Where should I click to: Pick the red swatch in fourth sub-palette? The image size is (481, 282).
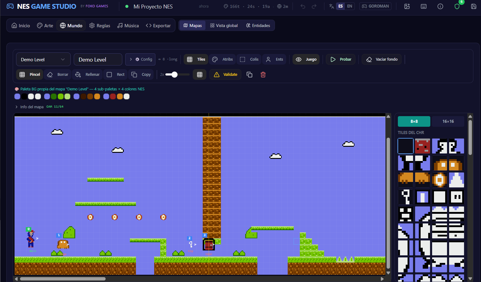[113, 96]
